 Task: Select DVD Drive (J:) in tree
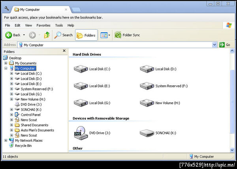click(x=31, y=104)
